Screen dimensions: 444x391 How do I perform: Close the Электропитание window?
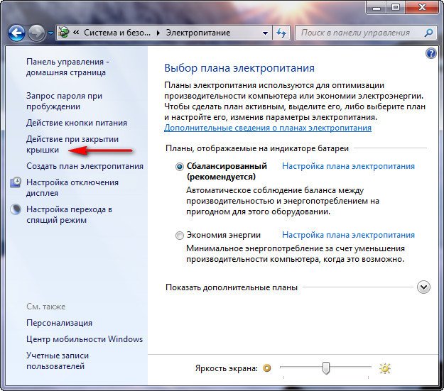point(422,7)
